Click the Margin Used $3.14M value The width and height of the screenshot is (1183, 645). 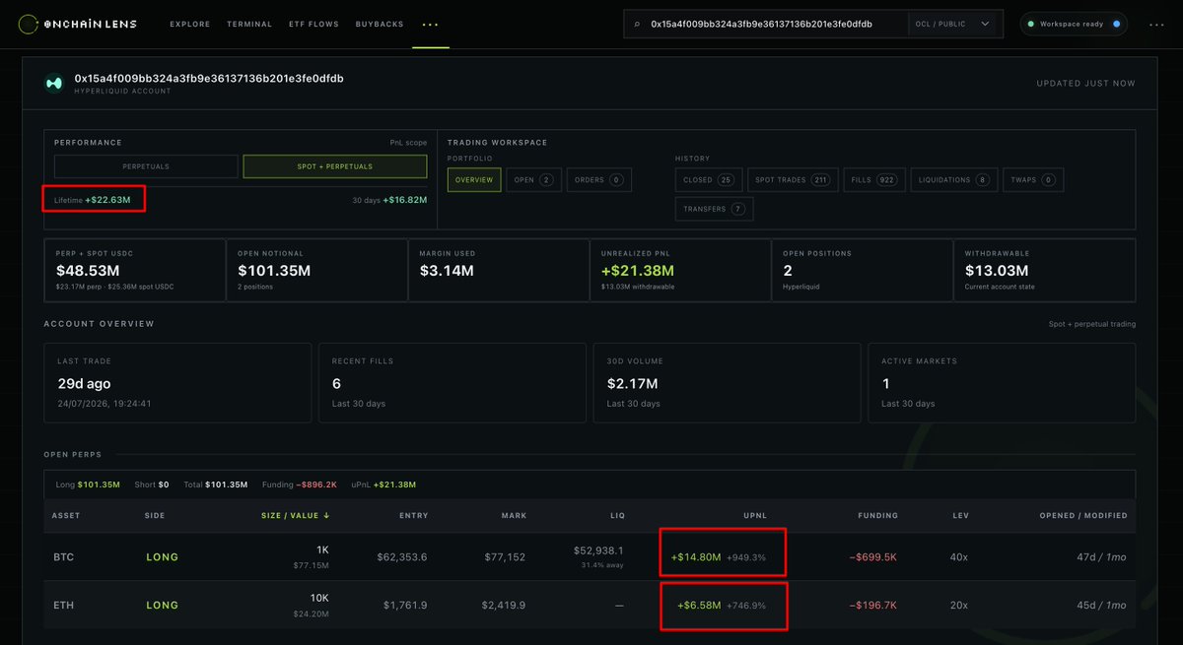coord(446,271)
